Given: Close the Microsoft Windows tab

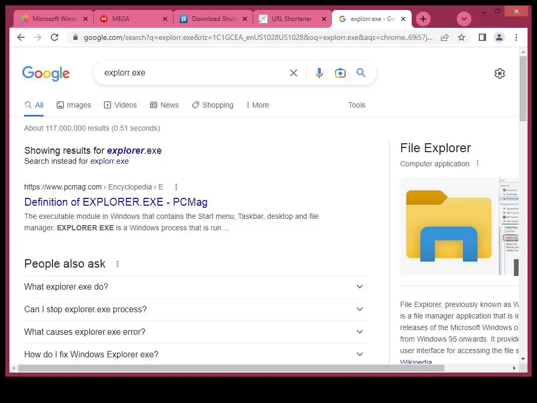Looking at the screenshot, I should tap(85, 19).
